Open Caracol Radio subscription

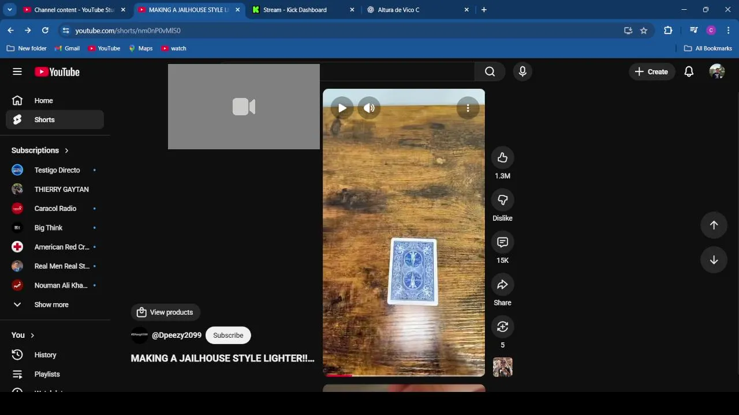[x=55, y=209]
